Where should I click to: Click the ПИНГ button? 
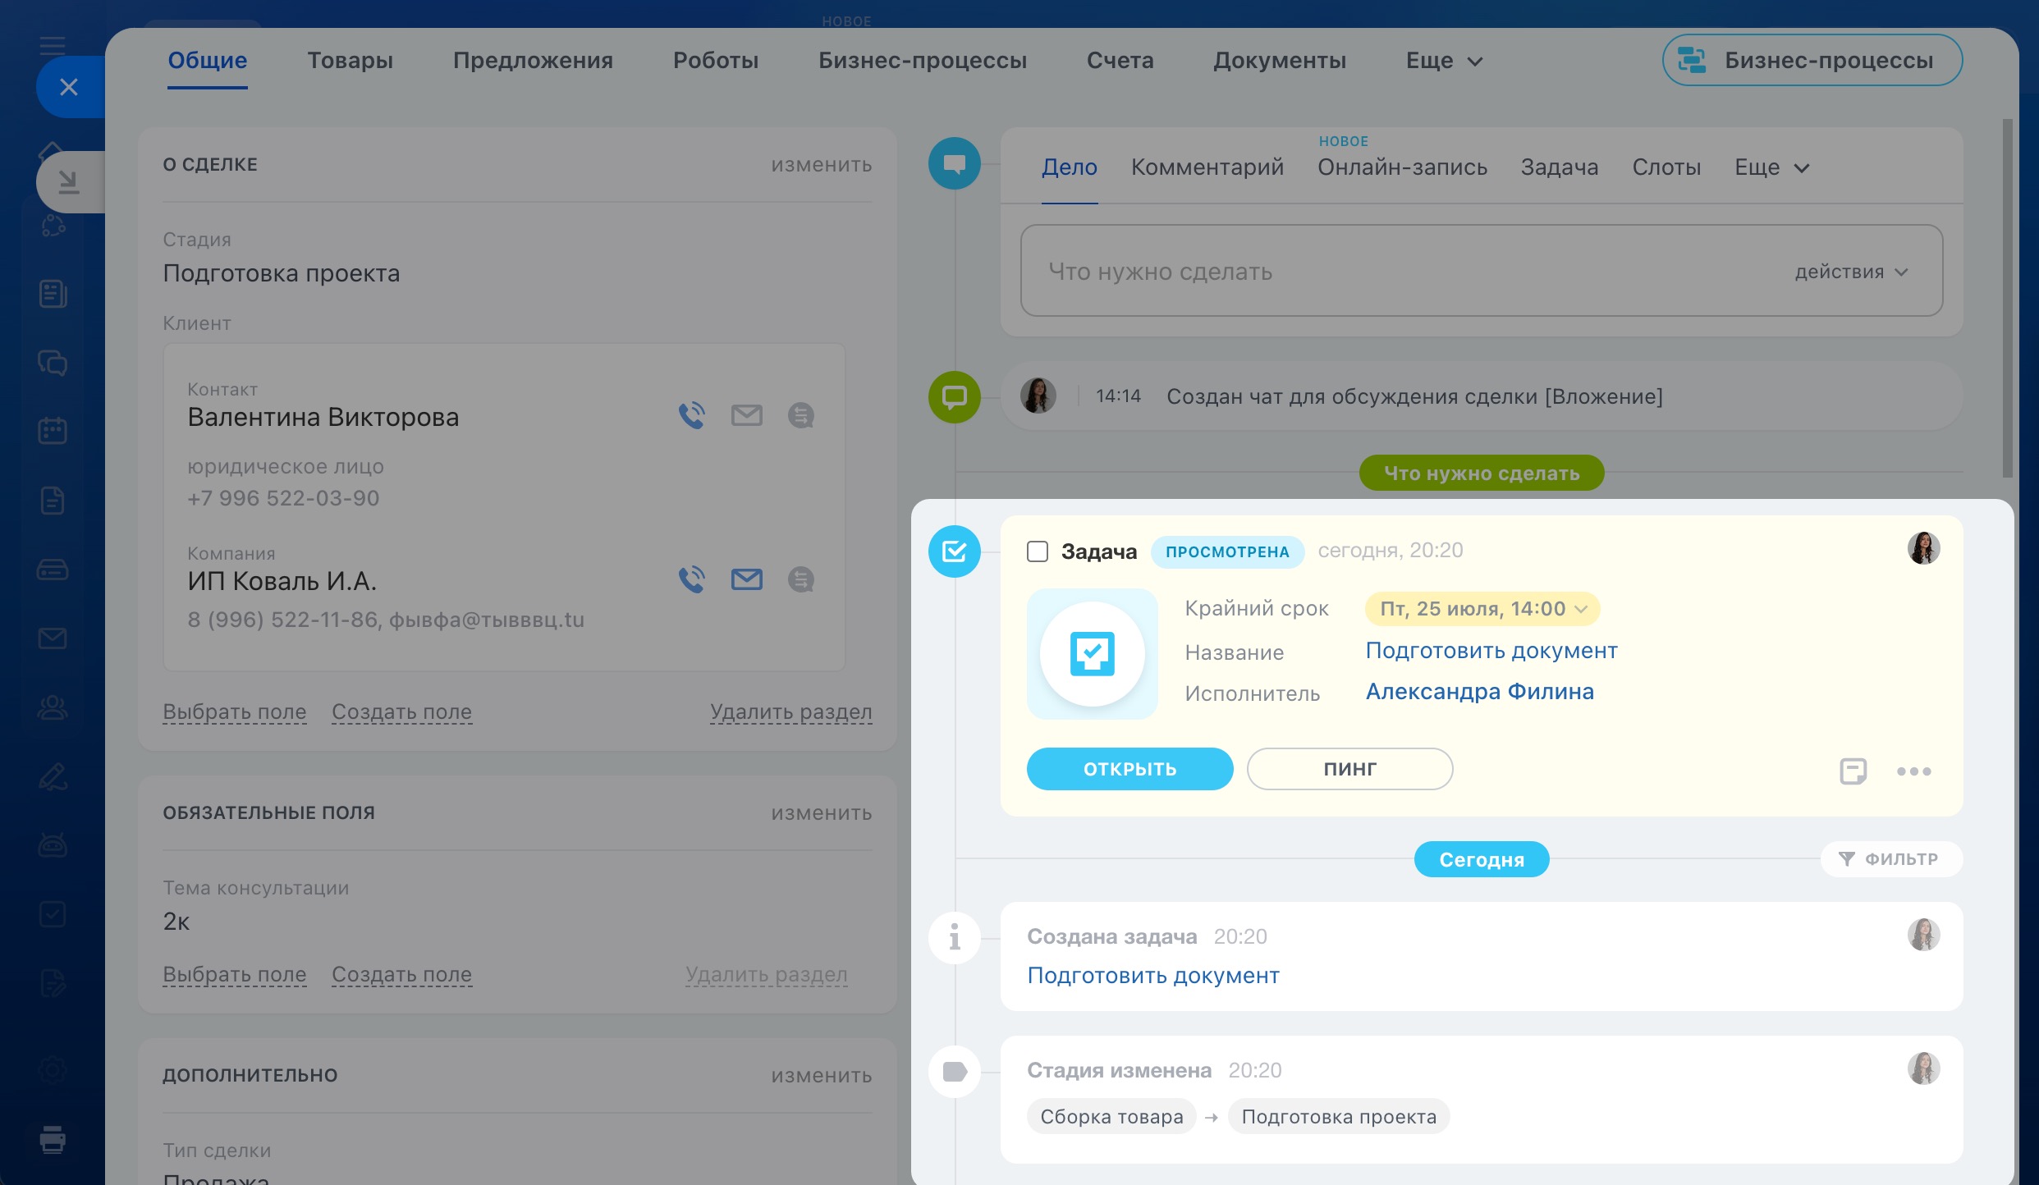[1349, 769]
